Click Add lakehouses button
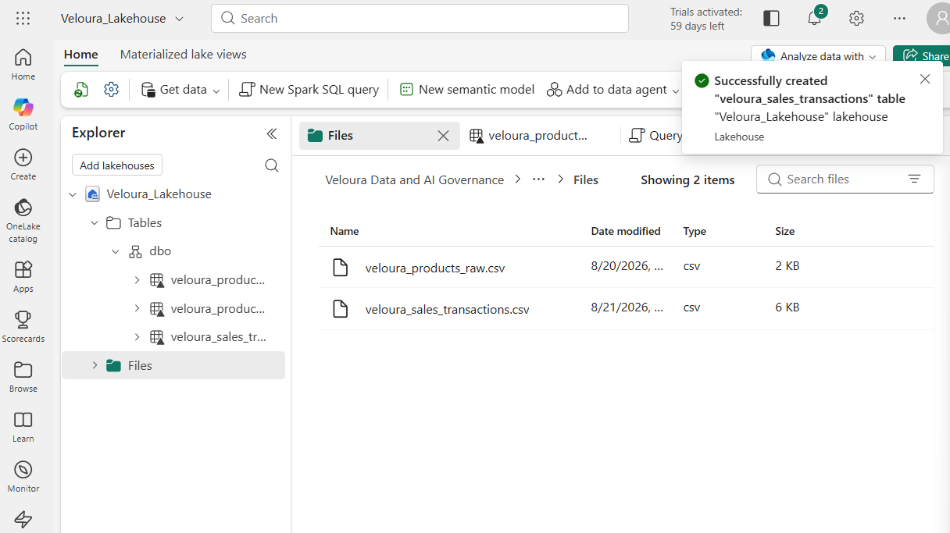The height and width of the screenshot is (533, 950). [x=117, y=165]
